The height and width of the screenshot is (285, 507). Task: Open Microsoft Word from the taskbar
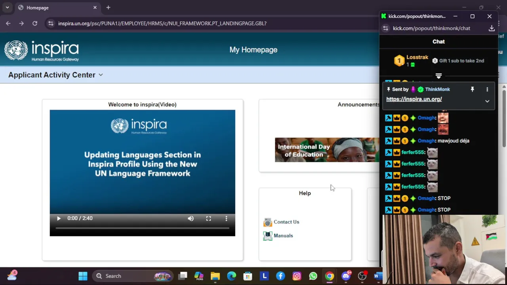pyautogui.click(x=377, y=276)
